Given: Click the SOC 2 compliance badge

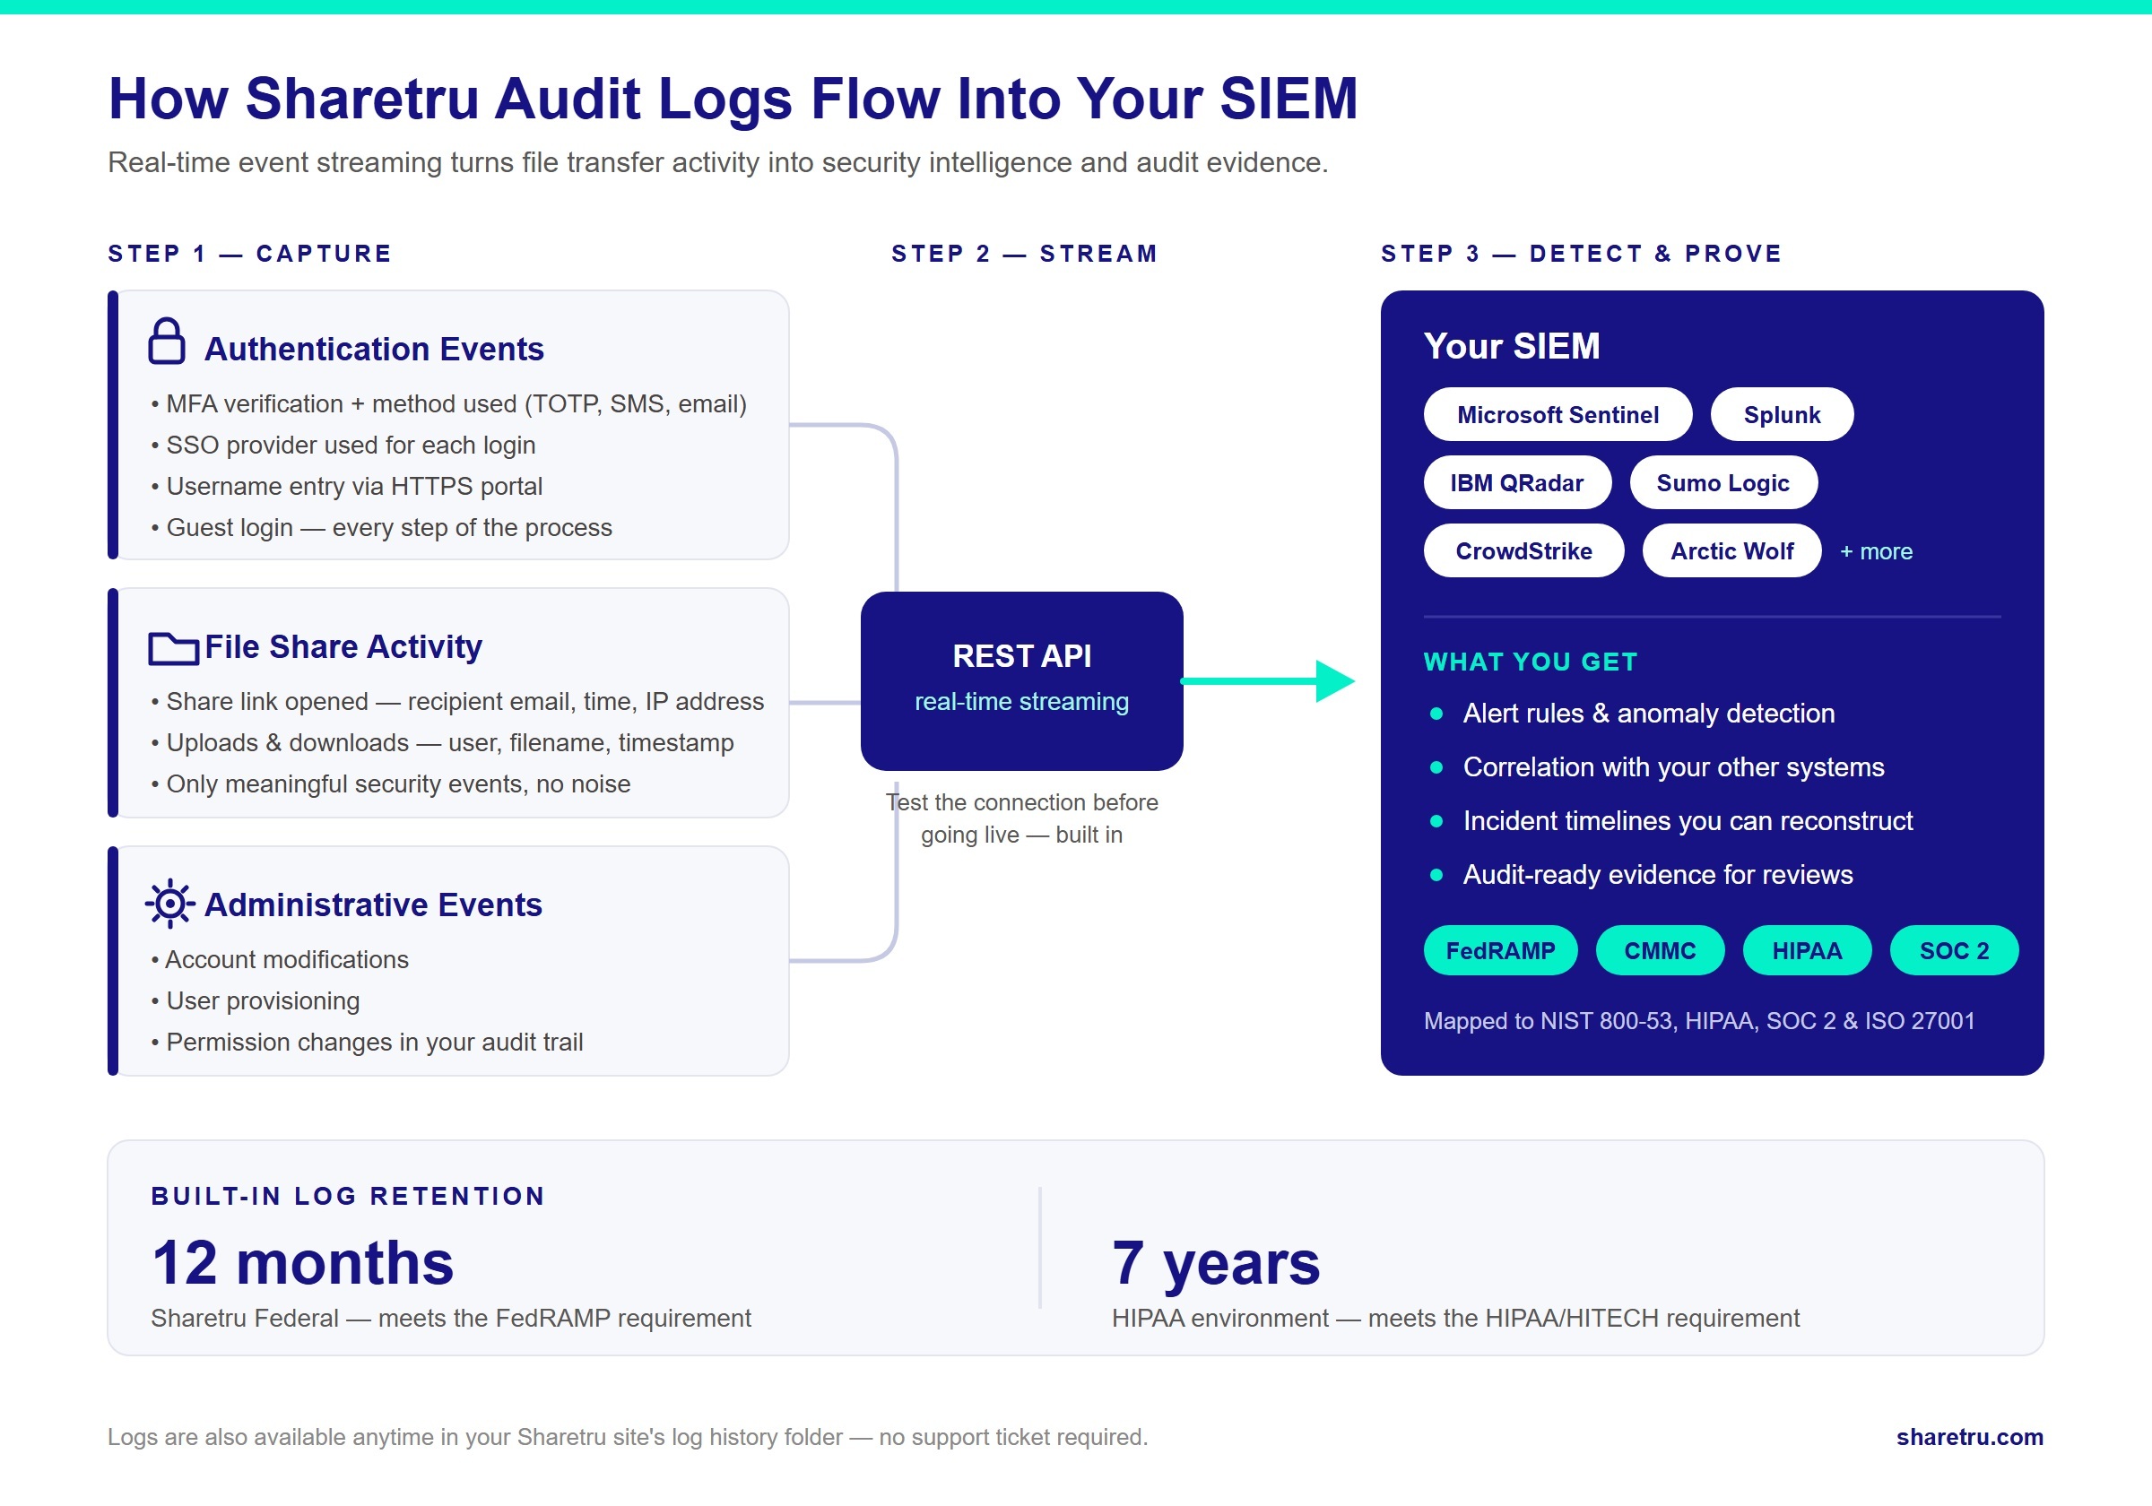Looking at the screenshot, I should pyautogui.click(x=1954, y=950).
